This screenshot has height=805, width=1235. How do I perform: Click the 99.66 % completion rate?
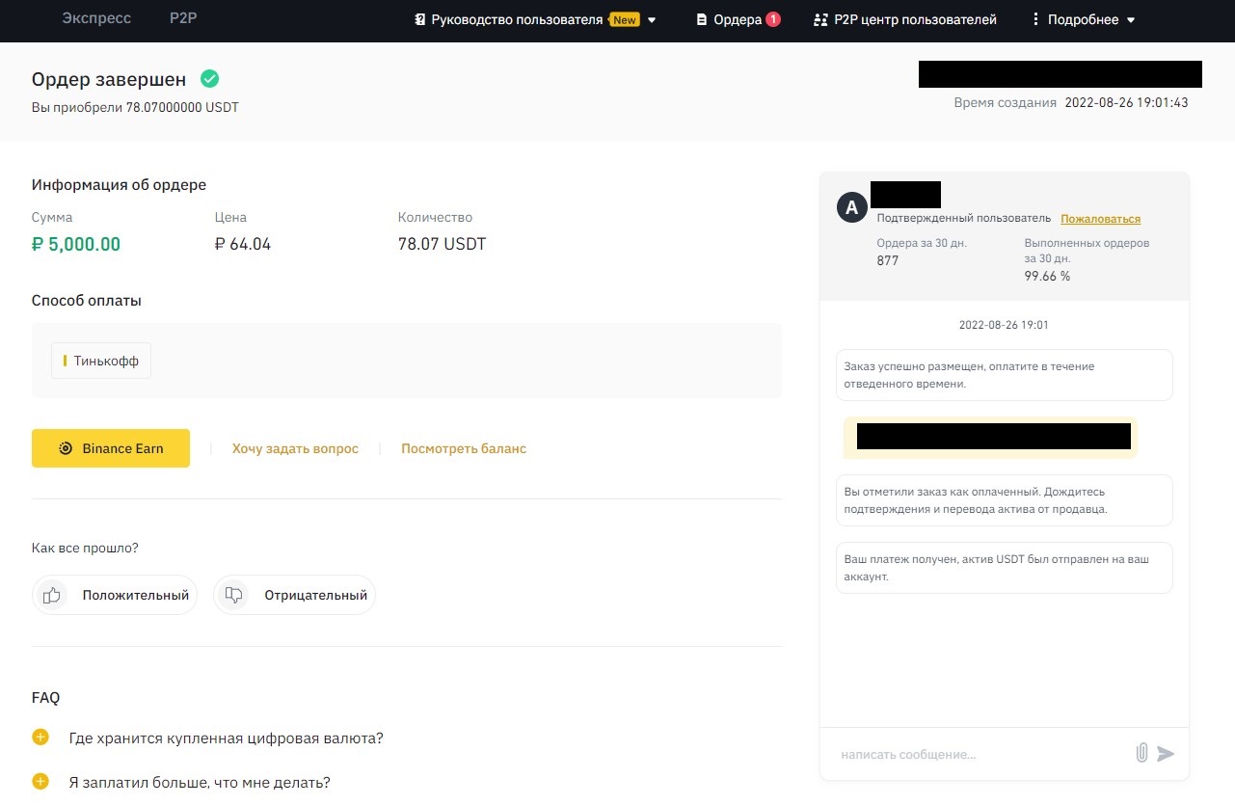coord(1047,276)
